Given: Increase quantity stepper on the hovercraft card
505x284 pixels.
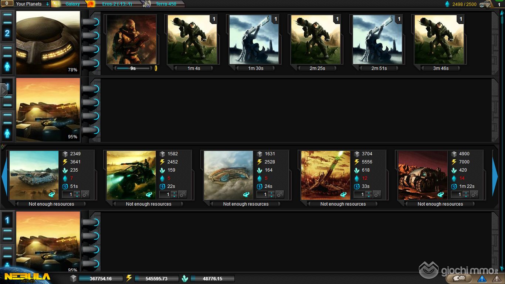Looking at the screenshot, I should [271, 193].
